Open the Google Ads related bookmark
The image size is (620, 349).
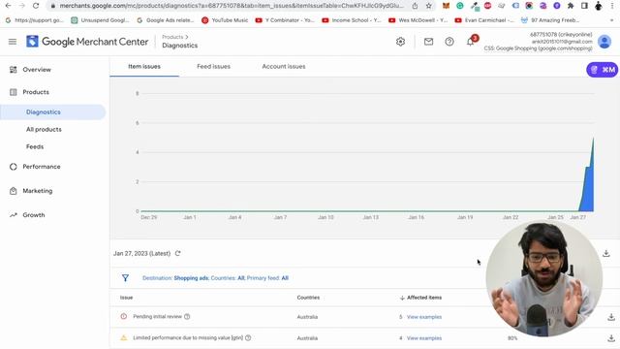166,20
